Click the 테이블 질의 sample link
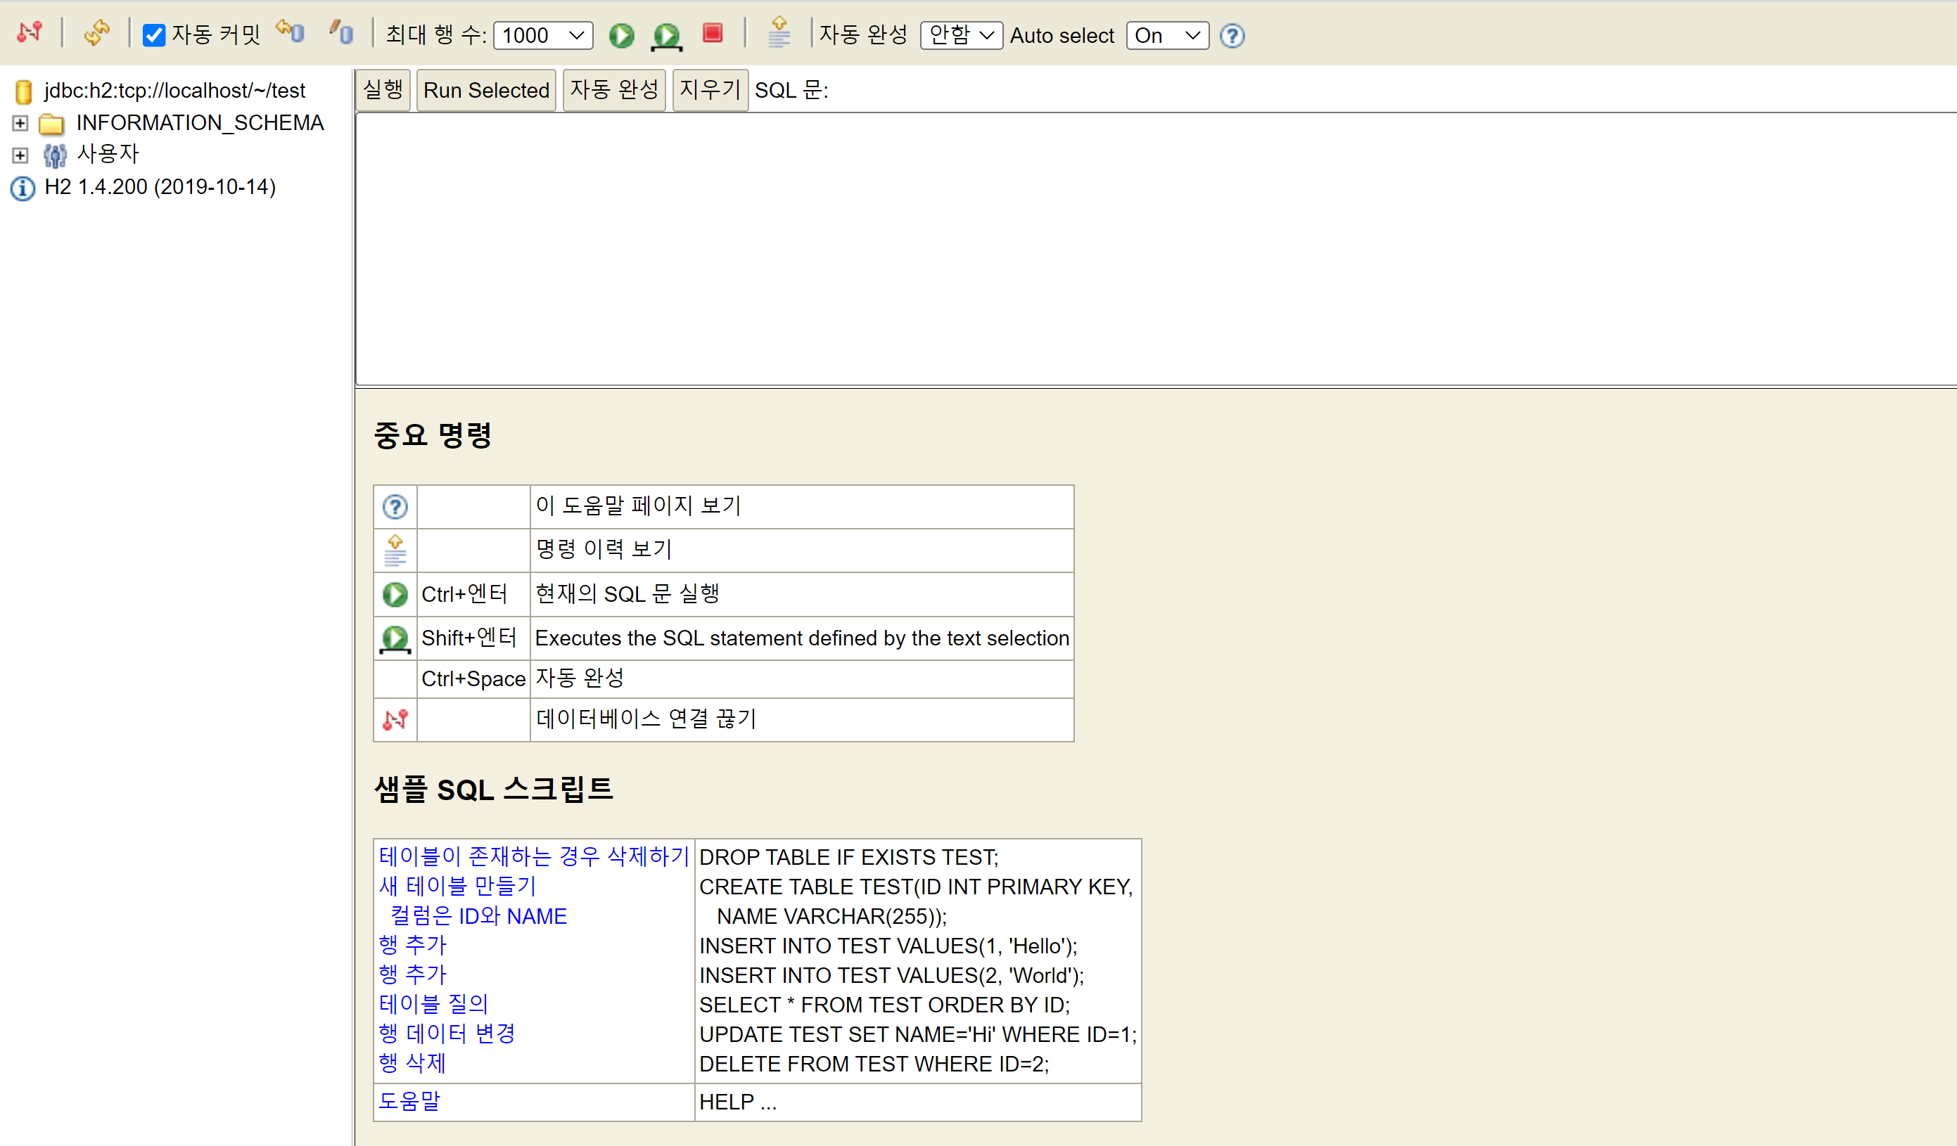 433,1004
